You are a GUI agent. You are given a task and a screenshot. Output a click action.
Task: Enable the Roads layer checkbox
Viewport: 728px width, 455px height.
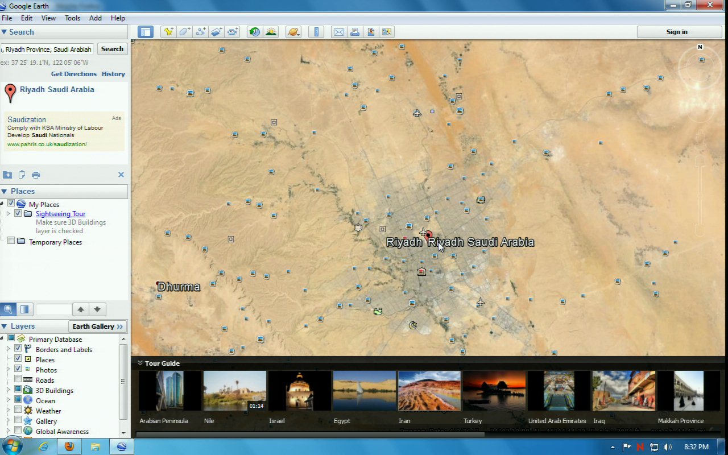pyautogui.click(x=18, y=380)
